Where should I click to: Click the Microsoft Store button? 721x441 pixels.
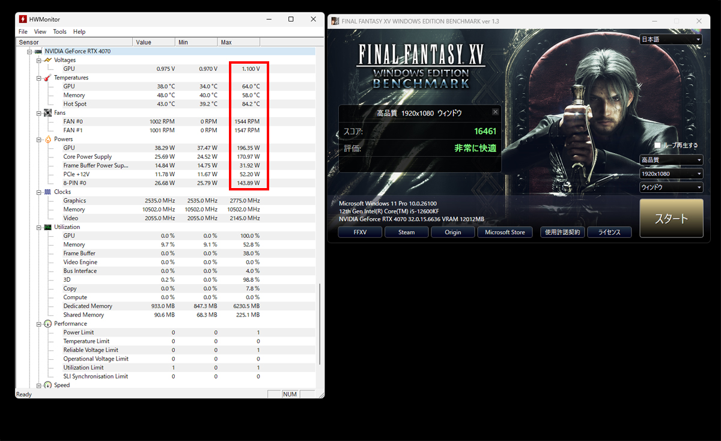coord(505,233)
